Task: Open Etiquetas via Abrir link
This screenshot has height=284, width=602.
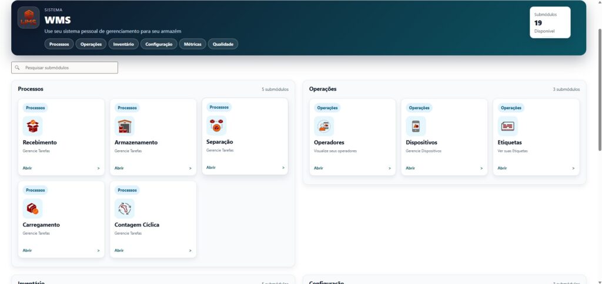Action: (x=502, y=168)
